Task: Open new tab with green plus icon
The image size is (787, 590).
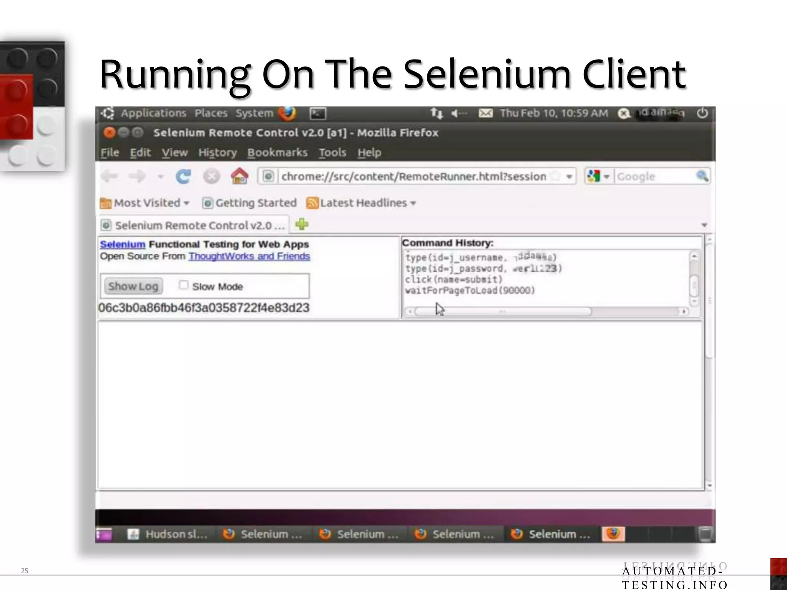Action: click(302, 224)
